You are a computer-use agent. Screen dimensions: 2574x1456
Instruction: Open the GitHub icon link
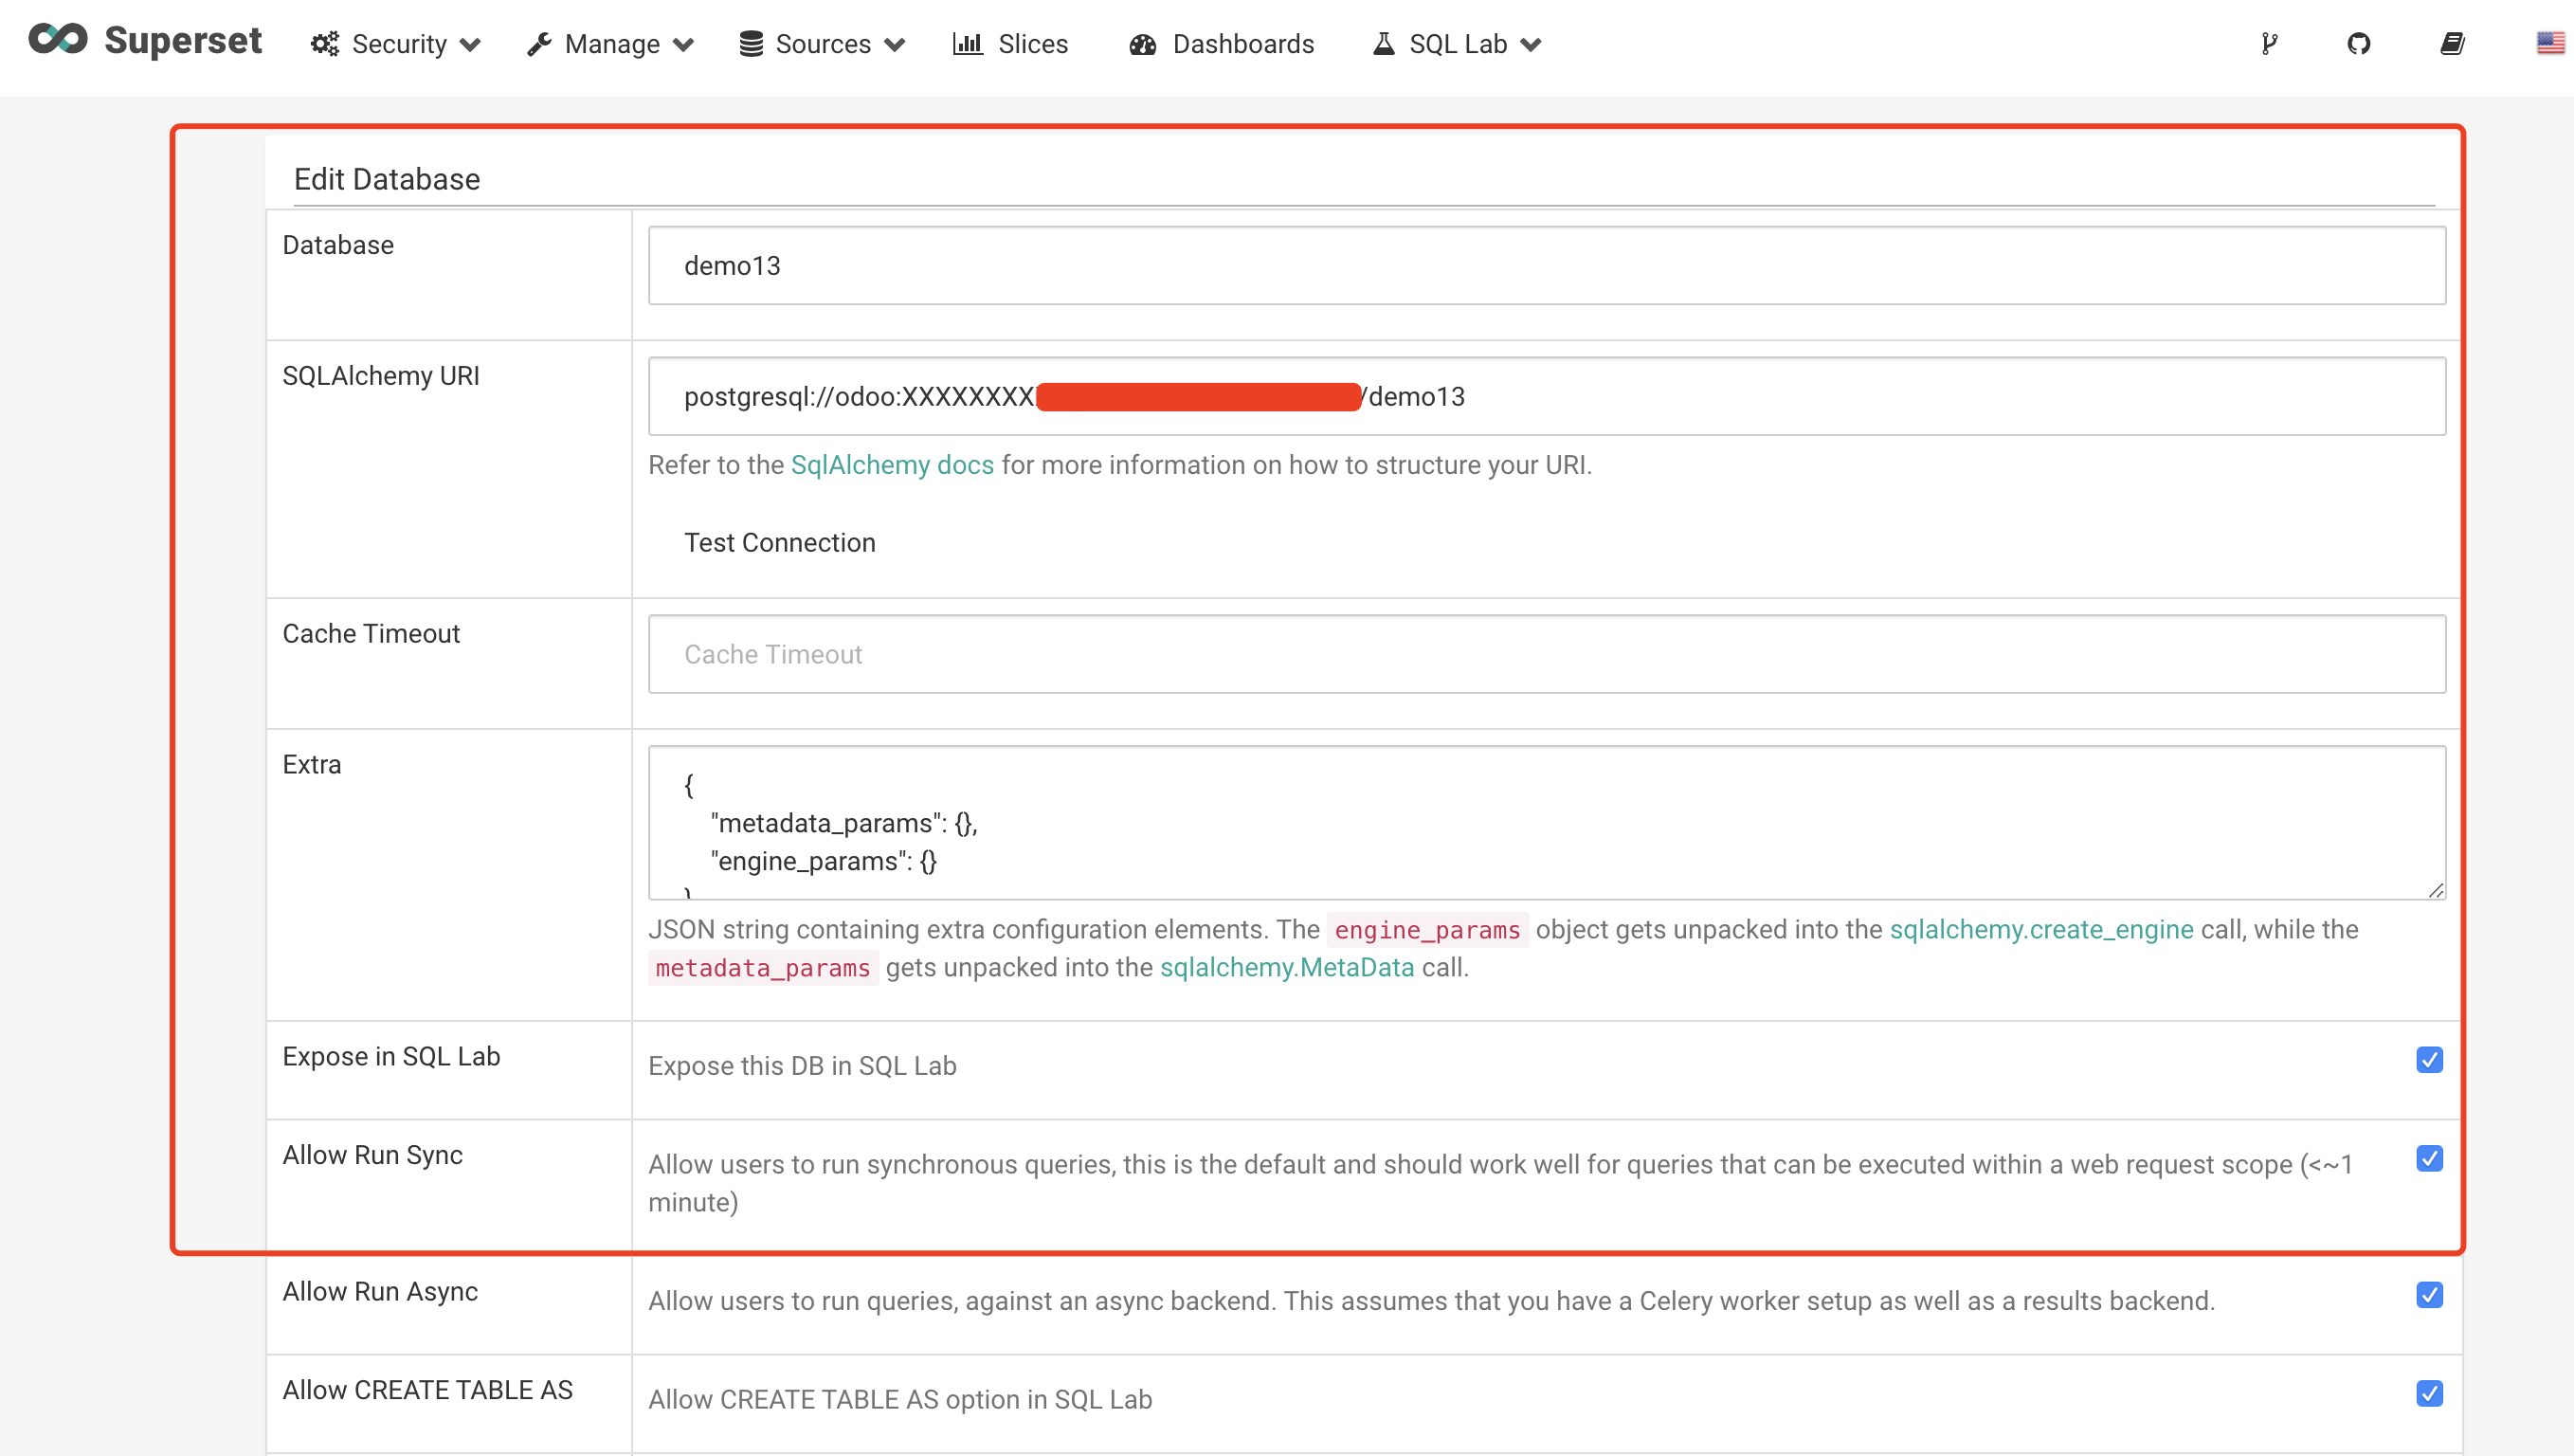[2359, 44]
